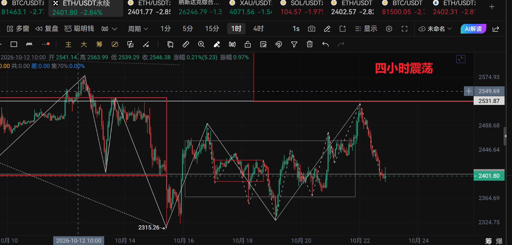Start the 复盘 replay mode
This screenshot has width=512, height=245.
pos(47,29)
